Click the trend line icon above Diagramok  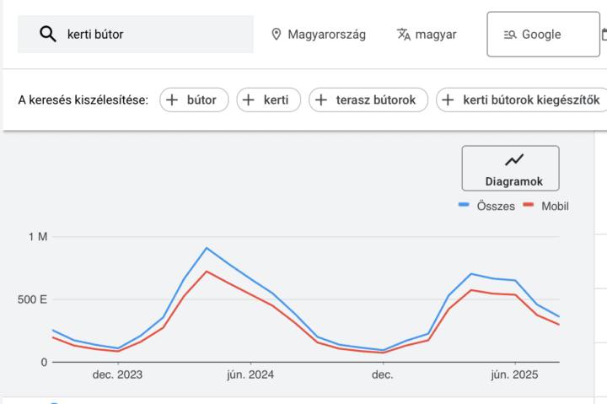pyautogui.click(x=513, y=159)
